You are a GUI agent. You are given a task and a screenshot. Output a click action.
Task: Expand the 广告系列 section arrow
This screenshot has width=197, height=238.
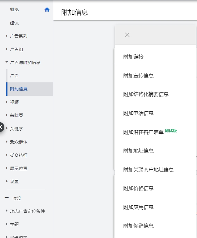pyautogui.click(x=7, y=36)
